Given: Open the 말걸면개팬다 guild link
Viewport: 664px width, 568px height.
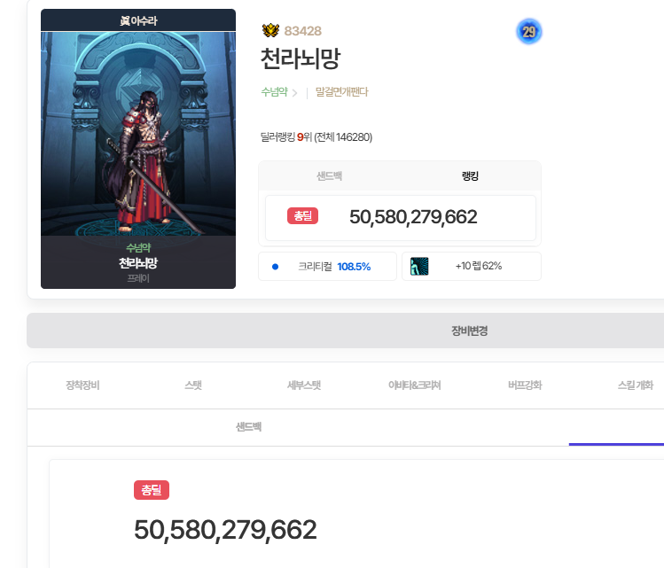Looking at the screenshot, I should click(341, 92).
